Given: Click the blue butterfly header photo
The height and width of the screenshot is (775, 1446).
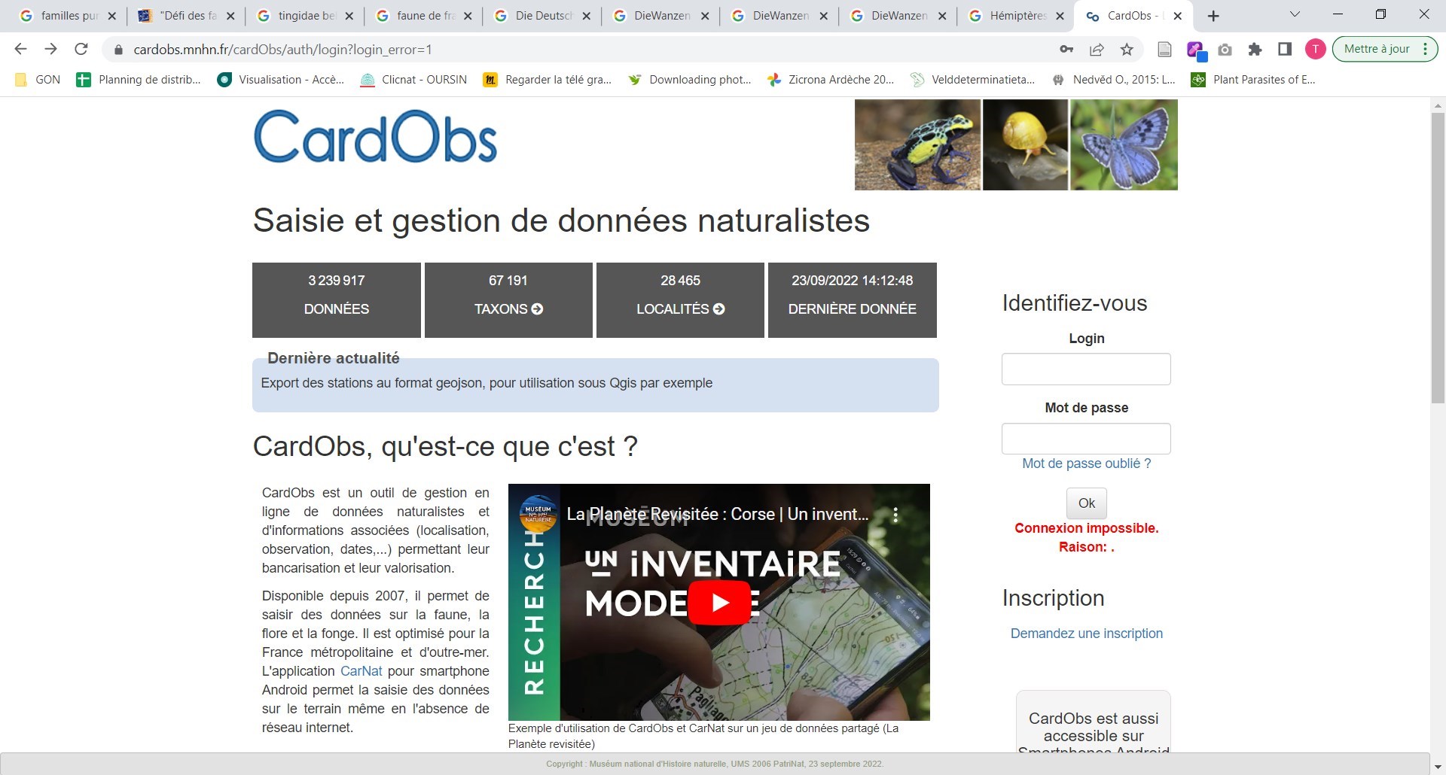Looking at the screenshot, I should pyautogui.click(x=1124, y=145).
